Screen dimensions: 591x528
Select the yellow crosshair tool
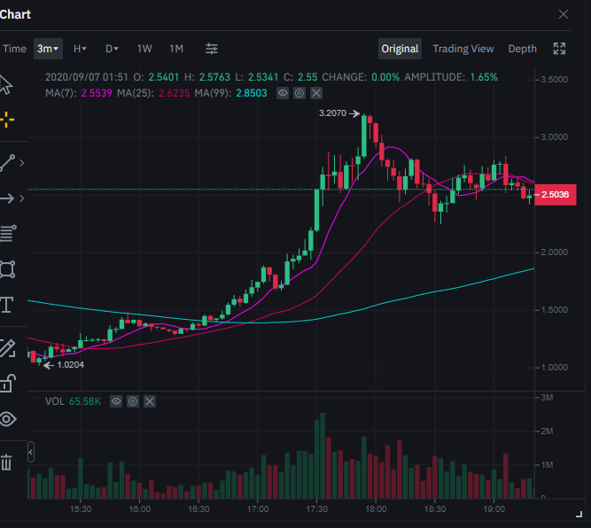[6, 120]
